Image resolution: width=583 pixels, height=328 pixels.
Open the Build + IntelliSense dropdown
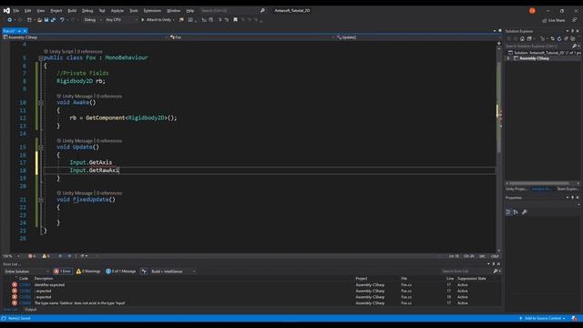click(173, 272)
